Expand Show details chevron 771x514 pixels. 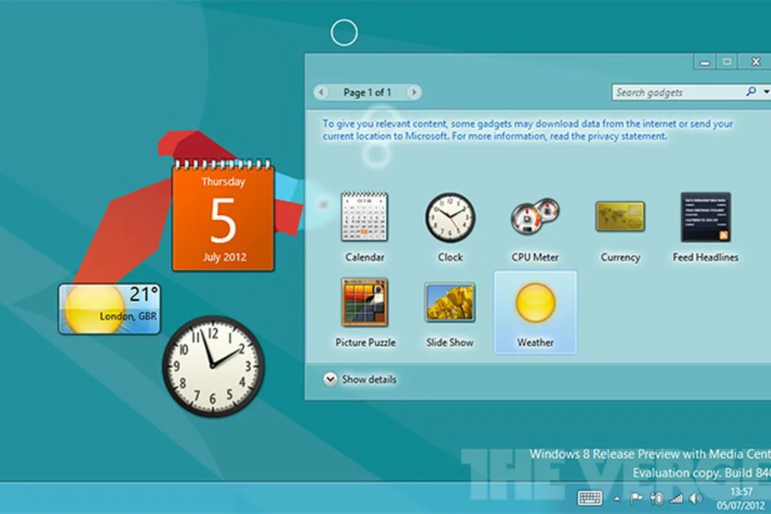[x=330, y=379]
